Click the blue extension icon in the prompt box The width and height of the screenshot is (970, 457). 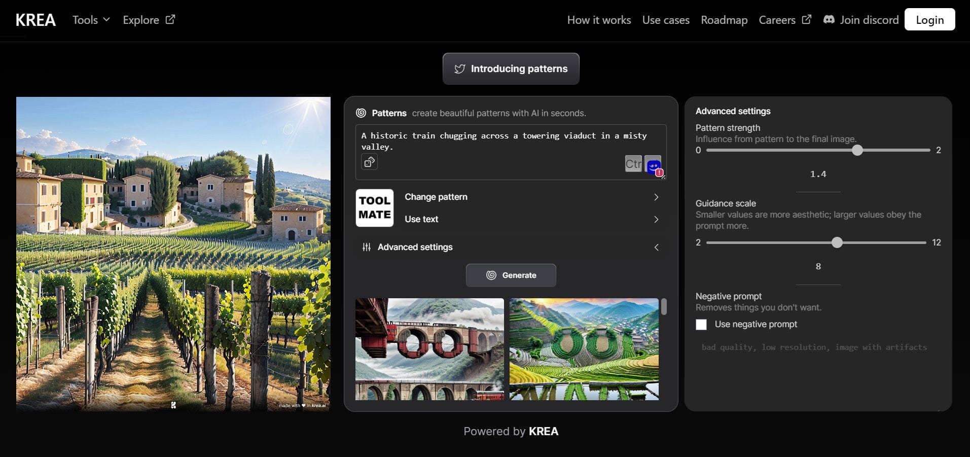pyautogui.click(x=653, y=164)
